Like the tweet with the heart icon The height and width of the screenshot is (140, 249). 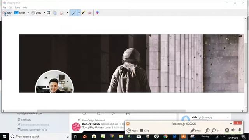[113, 114]
